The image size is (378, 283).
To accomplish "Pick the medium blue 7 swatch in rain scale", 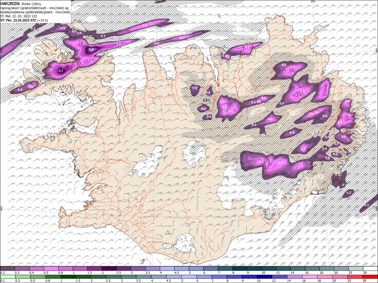I will [219, 277].
